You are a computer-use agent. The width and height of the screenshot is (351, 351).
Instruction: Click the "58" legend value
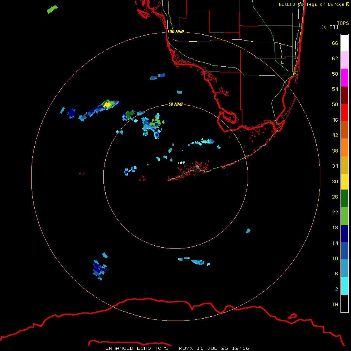pos(335,74)
